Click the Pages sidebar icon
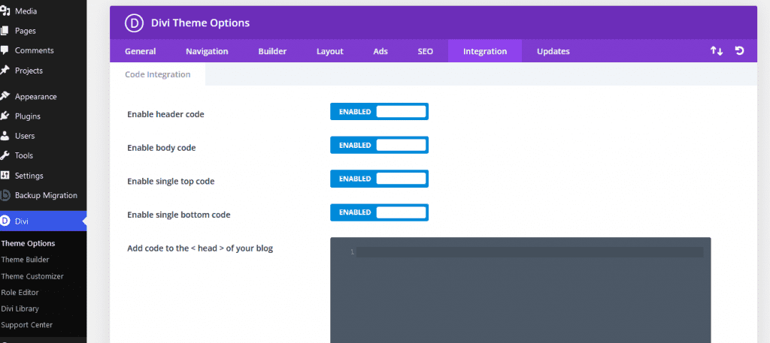 pyautogui.click(x=5, y=31)
